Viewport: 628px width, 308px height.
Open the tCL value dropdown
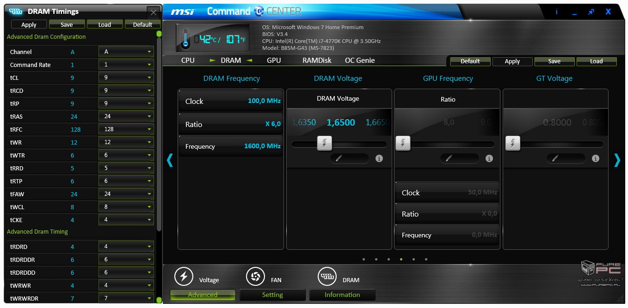click(126, 78)
